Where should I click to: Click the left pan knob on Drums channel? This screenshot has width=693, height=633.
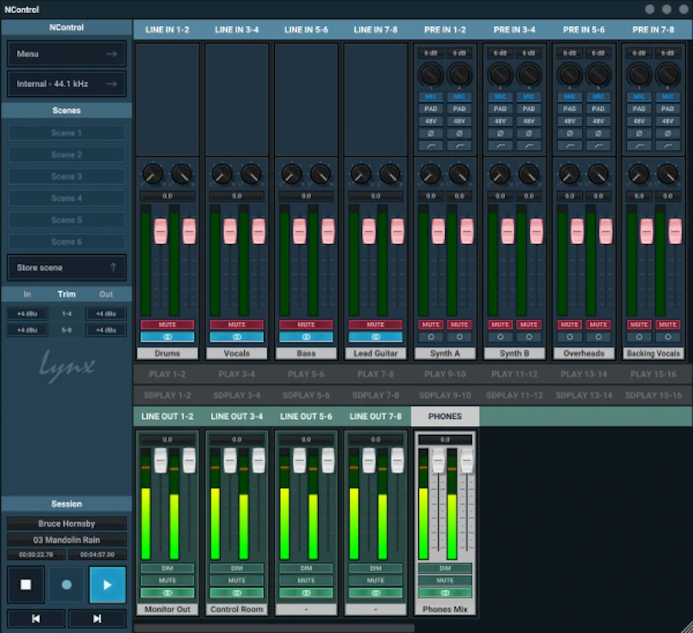pos(153,174)
